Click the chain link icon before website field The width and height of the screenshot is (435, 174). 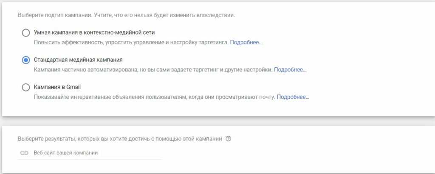point(24,153)
